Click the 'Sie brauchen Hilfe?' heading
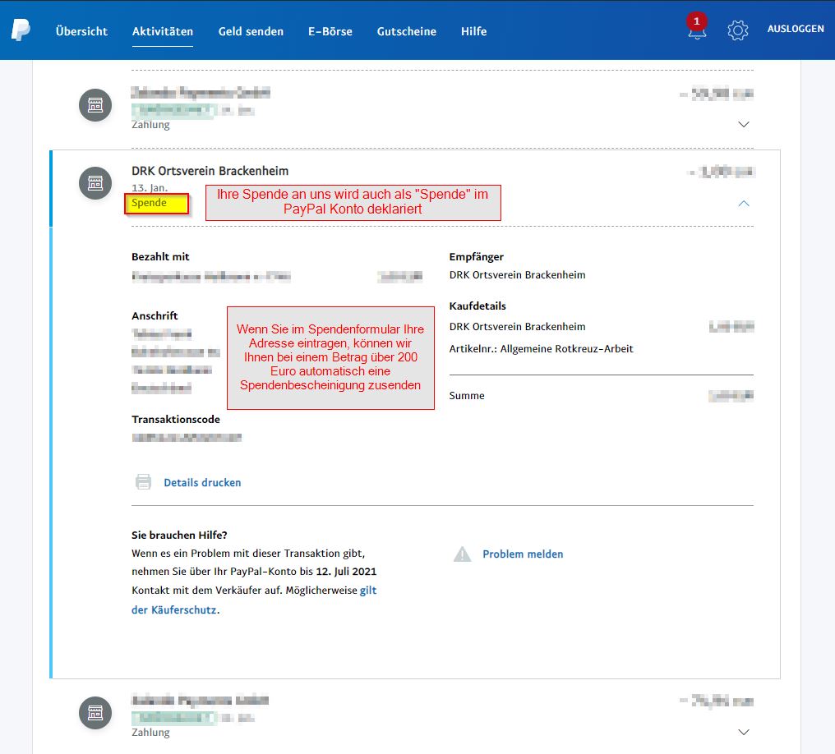Screen dimensions: 835x754 (179, 535)
